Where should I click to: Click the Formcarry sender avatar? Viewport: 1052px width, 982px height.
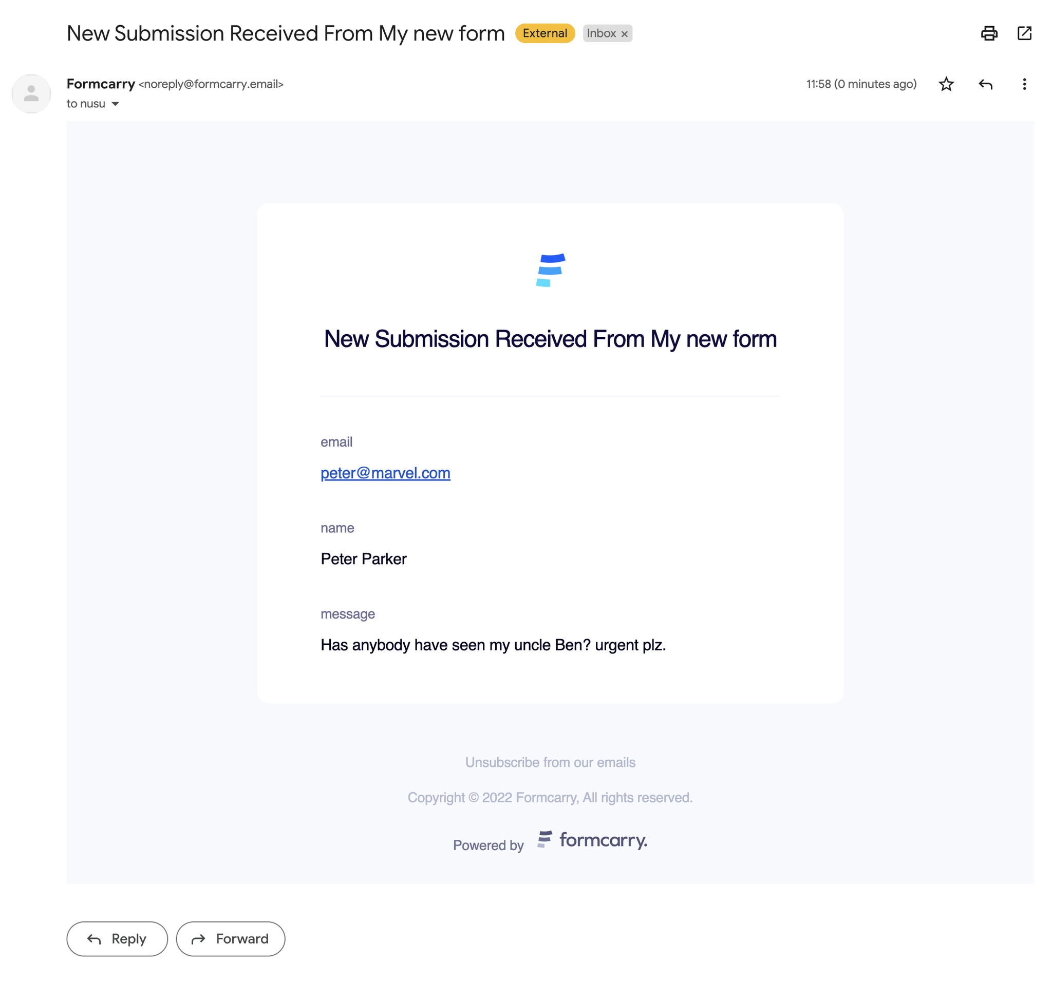click(x=31, y=93)
